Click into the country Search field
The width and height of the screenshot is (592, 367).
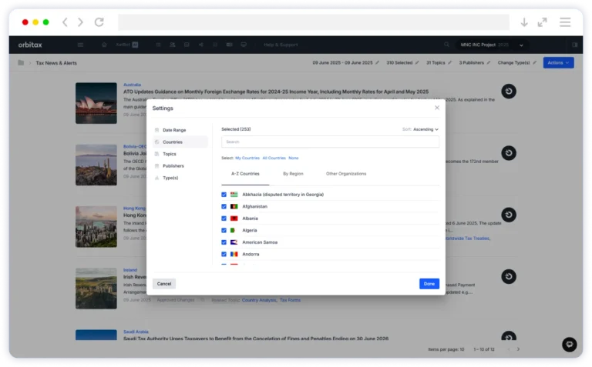[x=330, y=142]
